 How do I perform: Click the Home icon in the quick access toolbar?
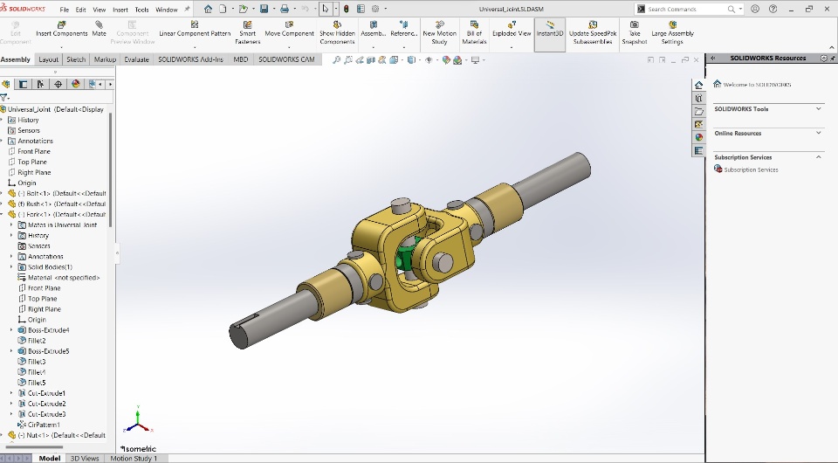click(208, 9)
